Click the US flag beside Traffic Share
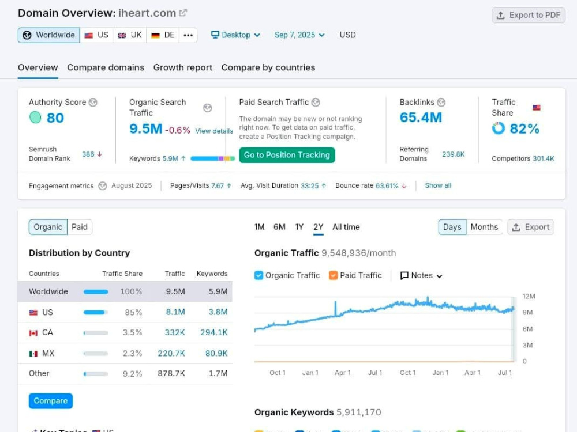Viewport: 577px width, 432px height. click(537, 107)
